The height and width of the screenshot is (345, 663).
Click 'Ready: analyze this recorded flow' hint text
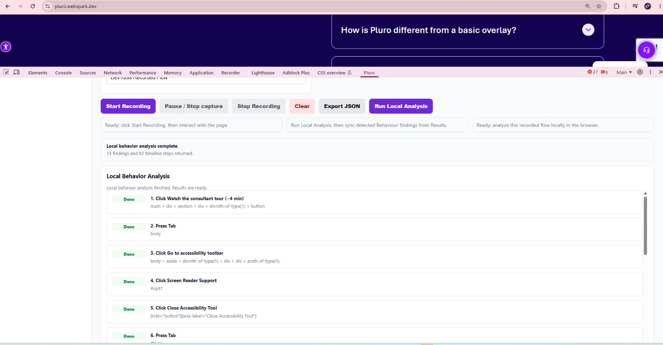click(x=537, y=125)
